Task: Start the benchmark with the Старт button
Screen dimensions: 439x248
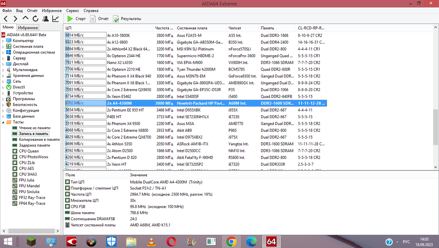Action: (76, 18)
